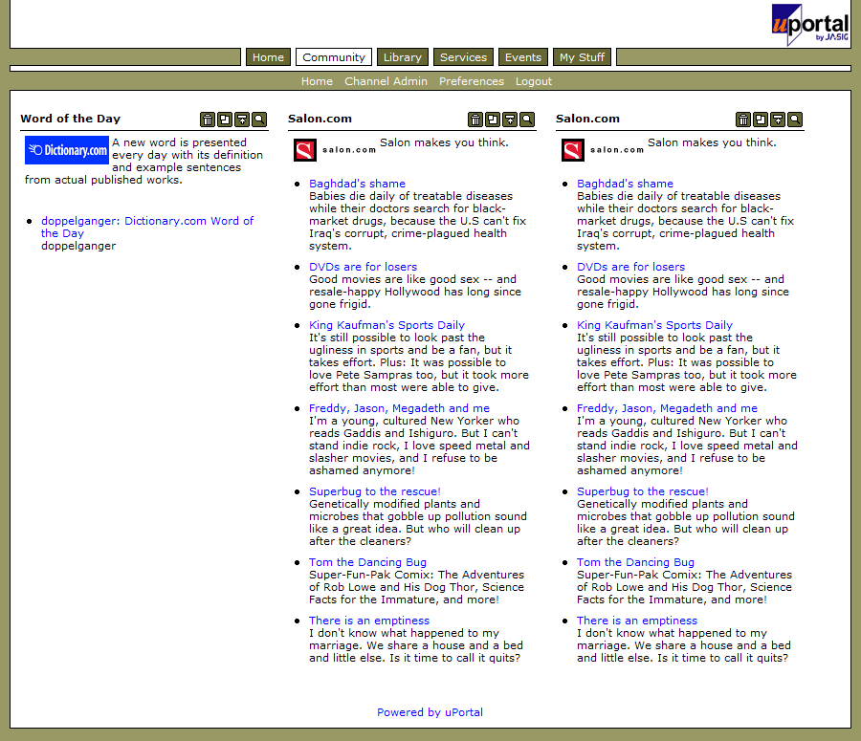The image size is (861, 741).
Task: Click magnifier icon on right-column Salon.com channel
Action: click(x=795, y=120)
